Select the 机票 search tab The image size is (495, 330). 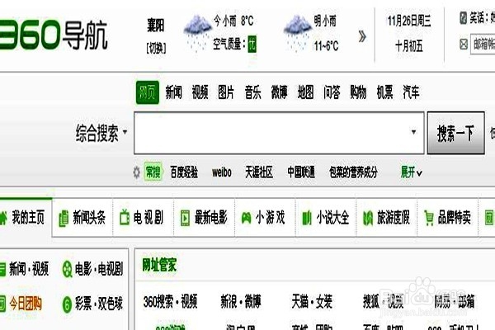[x=384, y=92]
